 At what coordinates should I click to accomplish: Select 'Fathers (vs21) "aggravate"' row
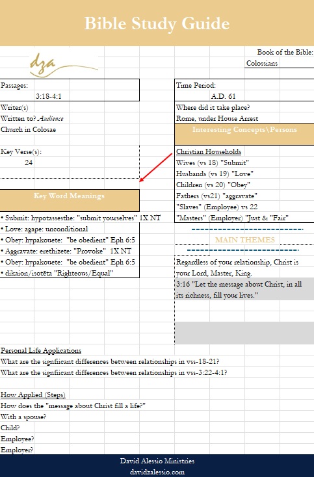(216, 196)
